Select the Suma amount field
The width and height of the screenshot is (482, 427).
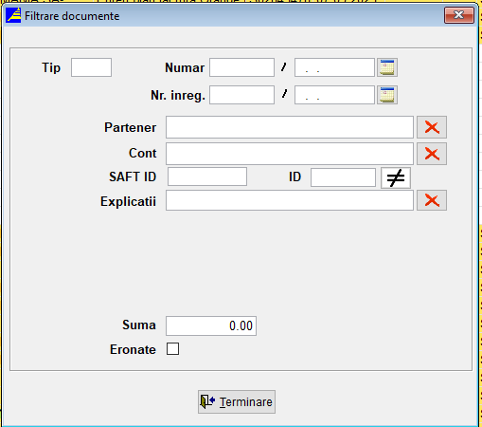pyautogui.click(x=211, y=325)
